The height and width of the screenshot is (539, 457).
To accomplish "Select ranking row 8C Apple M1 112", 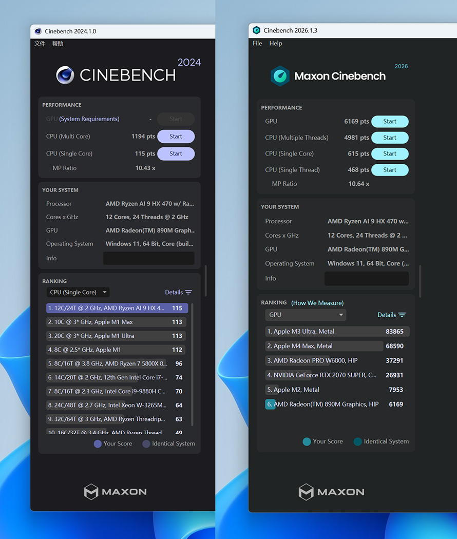I will 117,350.
